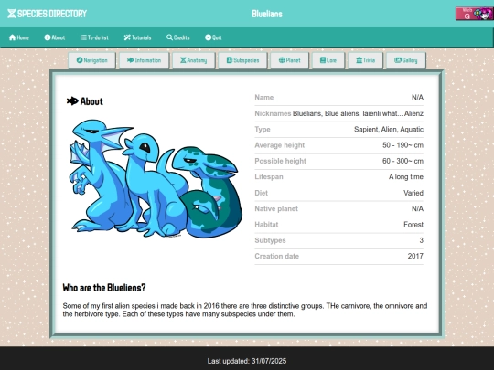The width and height of the screenshot is (494, 370).
Task: Click the 'Sapient, Alien, Aquatic' type value
Action: click(x=389, y=129)
